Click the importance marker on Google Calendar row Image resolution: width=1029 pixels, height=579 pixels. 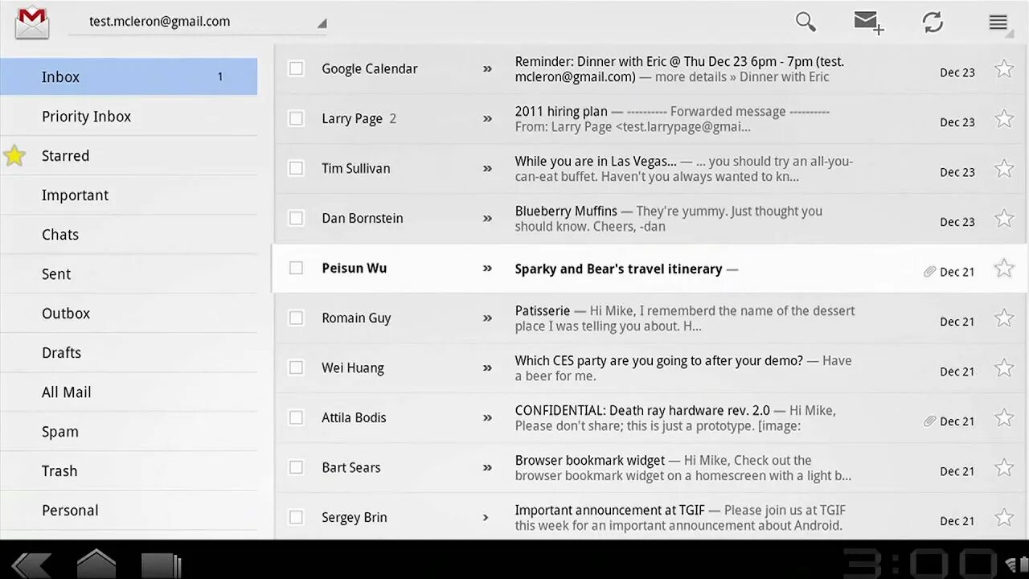487,69
